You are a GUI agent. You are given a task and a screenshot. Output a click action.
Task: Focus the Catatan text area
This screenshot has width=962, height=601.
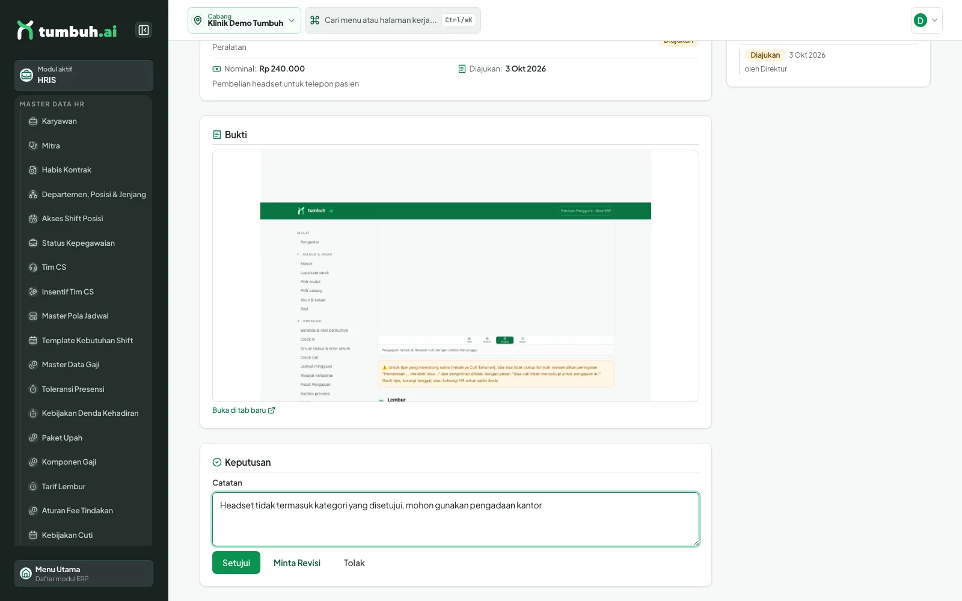(456, 519)
